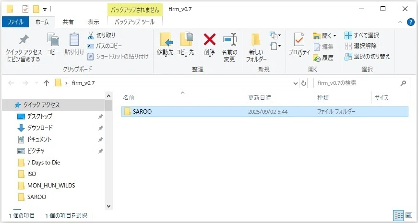This screenshot has height=223, width=418.
Task: Collapse the ribbon with the chevron
Action: [x=400, y=23]
